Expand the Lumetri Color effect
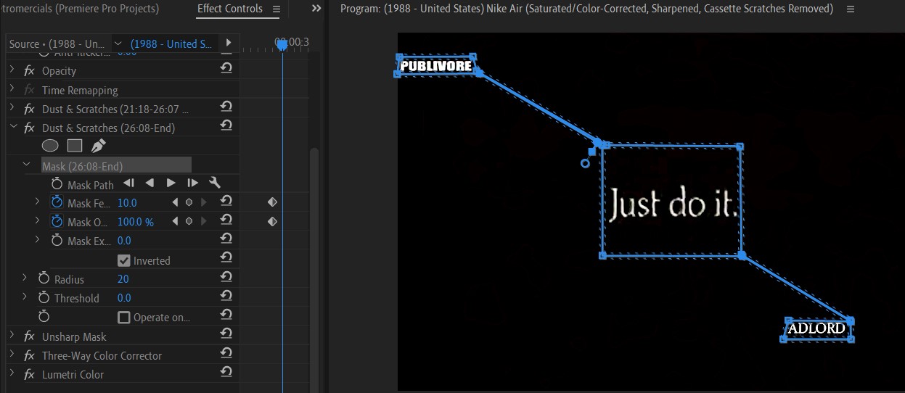The height and width of the screenshot is (393, 905). (12, 374)
